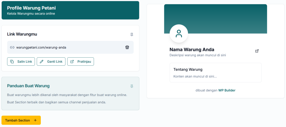This screenshot has width=286, height=127.
Task: Click the Tambah Section button label
Action: tap(17, 120)
